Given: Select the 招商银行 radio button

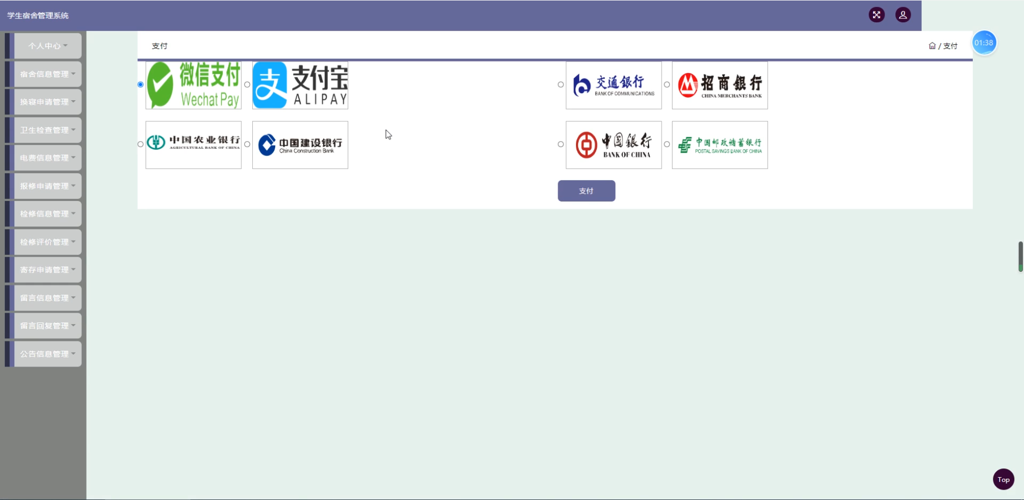Looking at the screenshot, I should pos(667,84).
